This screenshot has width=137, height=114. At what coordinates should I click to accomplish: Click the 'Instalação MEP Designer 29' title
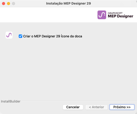click(68, 3)
